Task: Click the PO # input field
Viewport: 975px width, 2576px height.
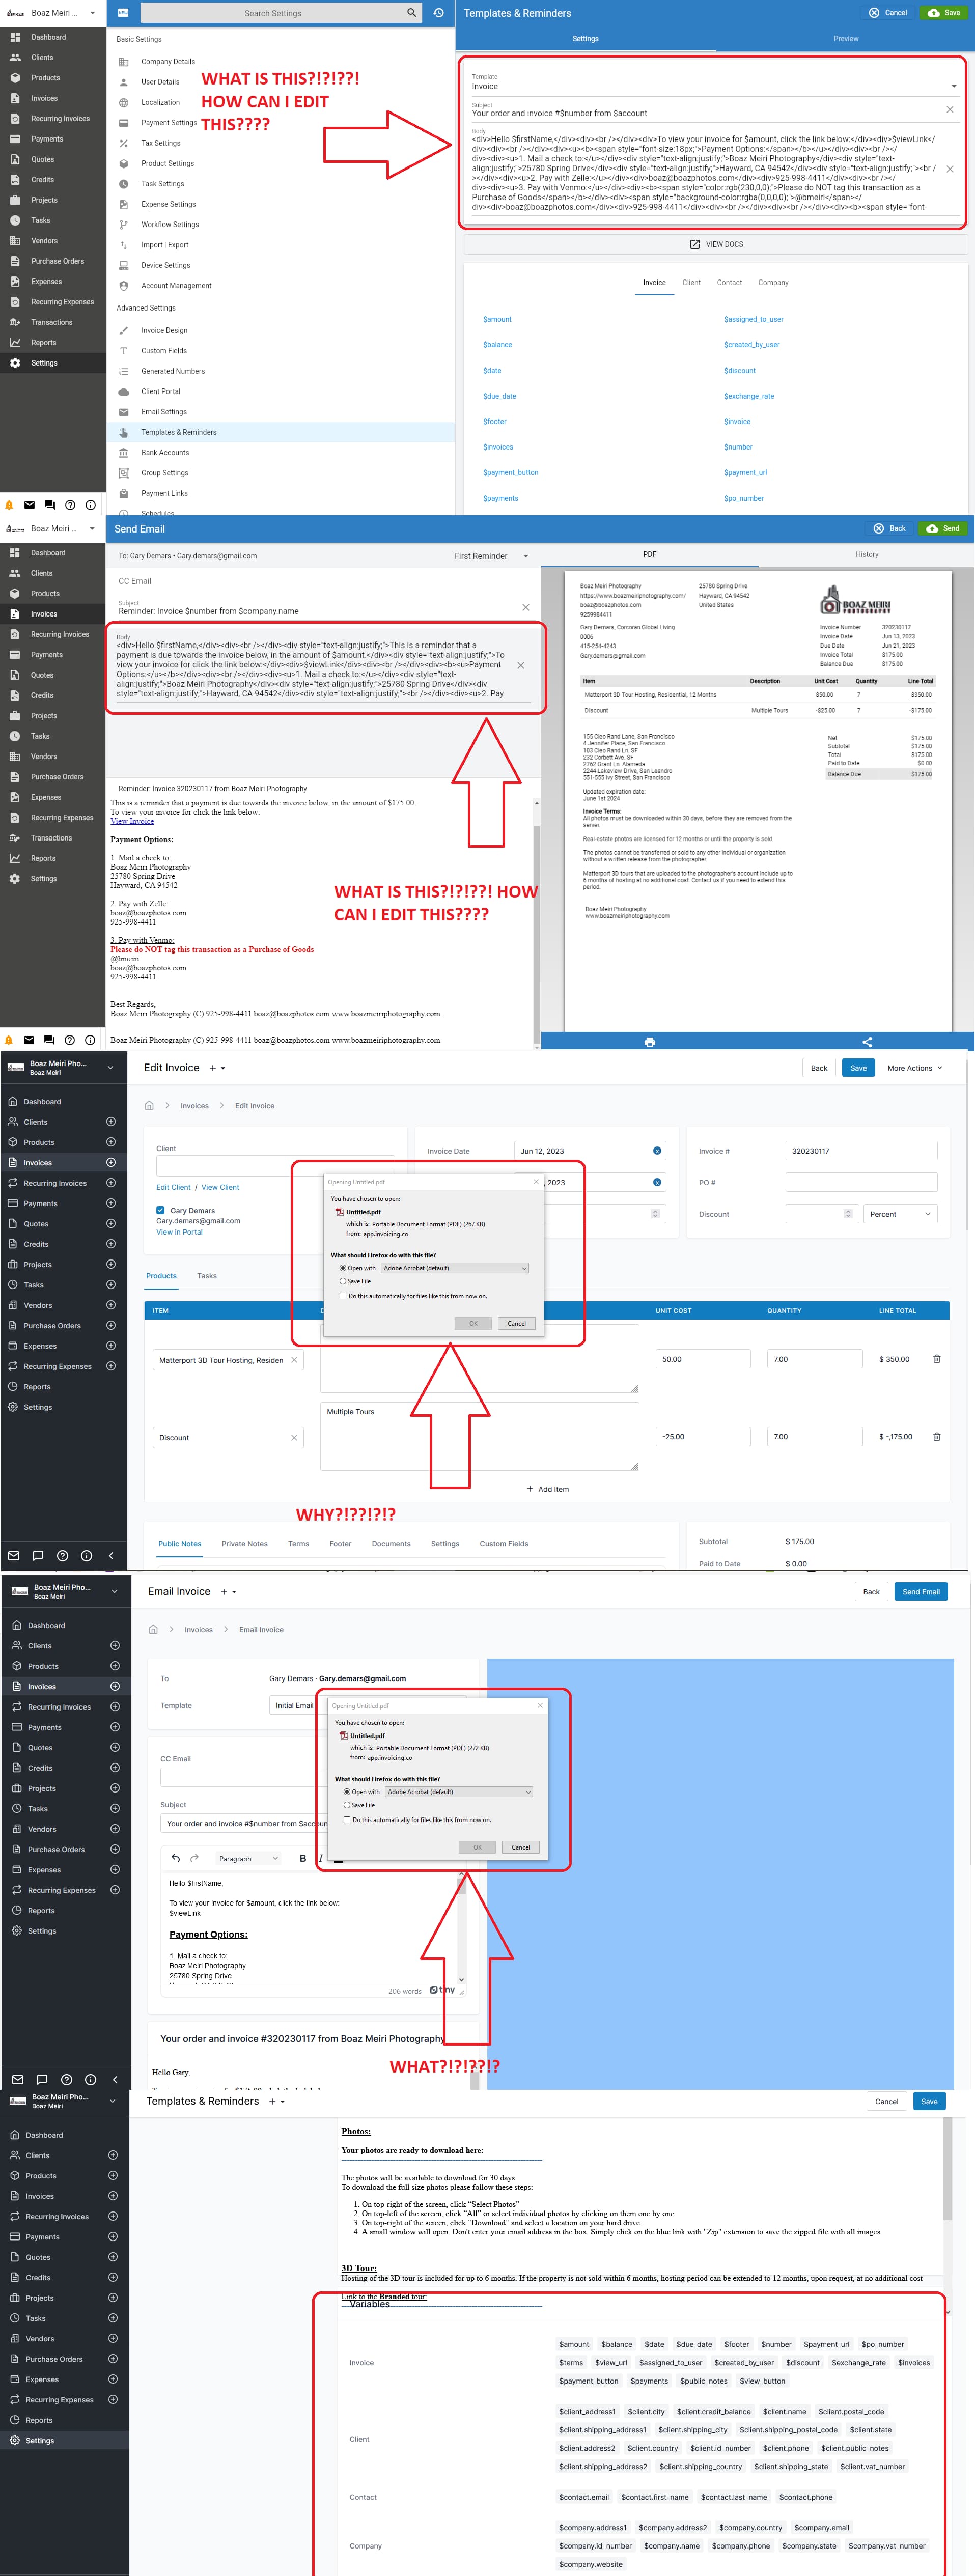Action: 861,1183
